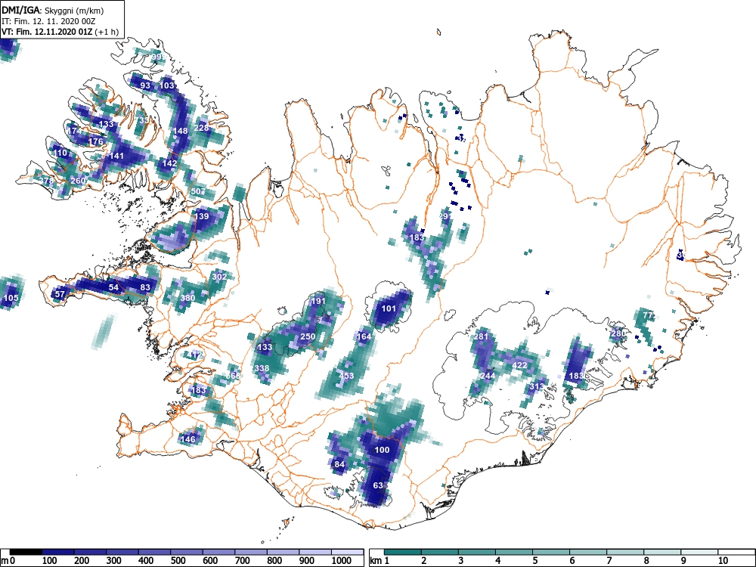
Task: Click the map value '77' in the east
Action: click(648, 316)
